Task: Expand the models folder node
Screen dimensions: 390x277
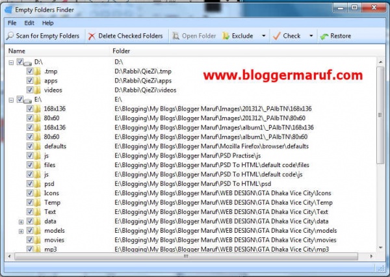Action: (21, 231)
